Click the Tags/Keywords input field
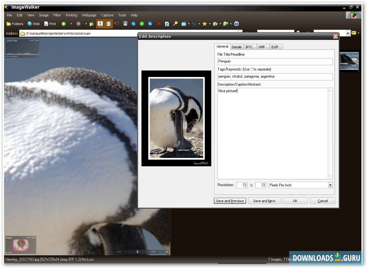This screenshot has height=268, width=367. point(275,77)
